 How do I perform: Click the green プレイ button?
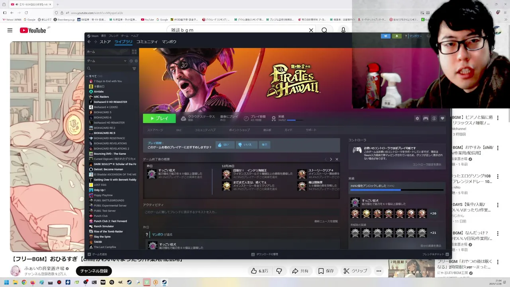pos(159,118)
